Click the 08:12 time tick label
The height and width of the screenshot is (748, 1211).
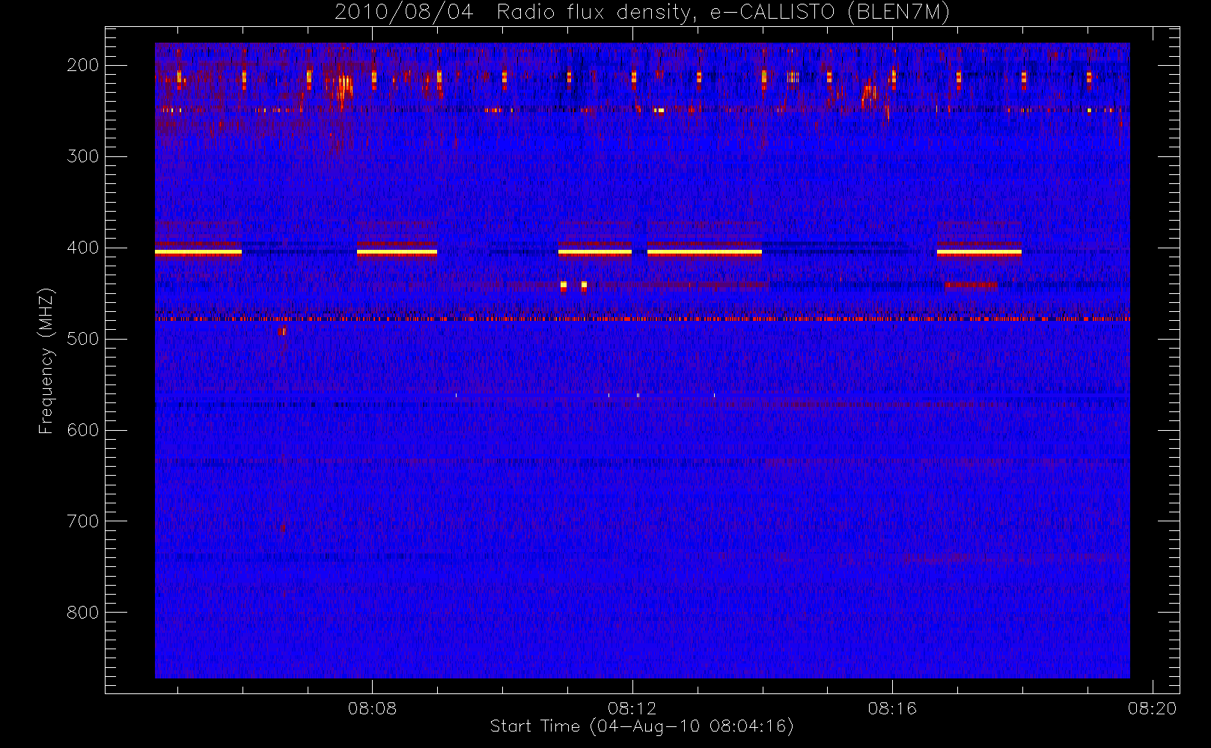pyautogui.click(x=632, y=708)
